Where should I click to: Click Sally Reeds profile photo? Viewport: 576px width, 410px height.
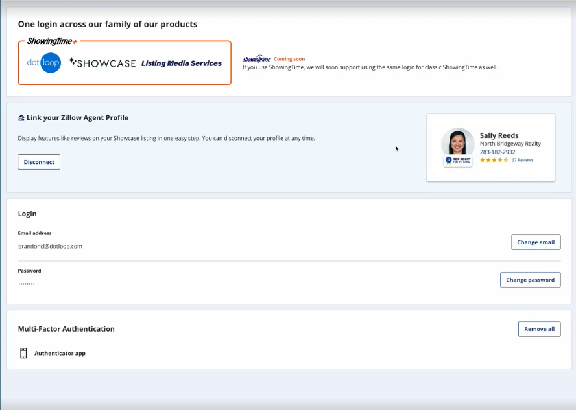click(x=458, y=143)
